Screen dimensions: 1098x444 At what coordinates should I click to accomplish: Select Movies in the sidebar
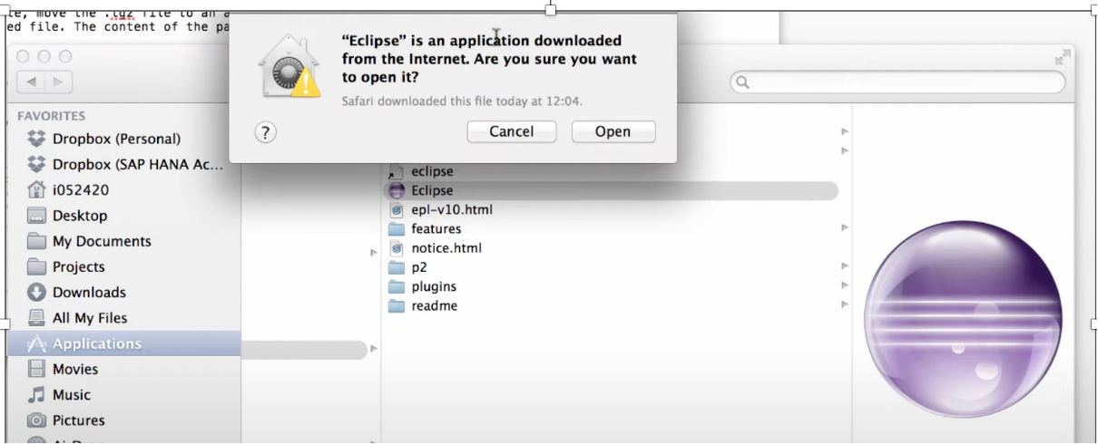(x=123, y=369)
